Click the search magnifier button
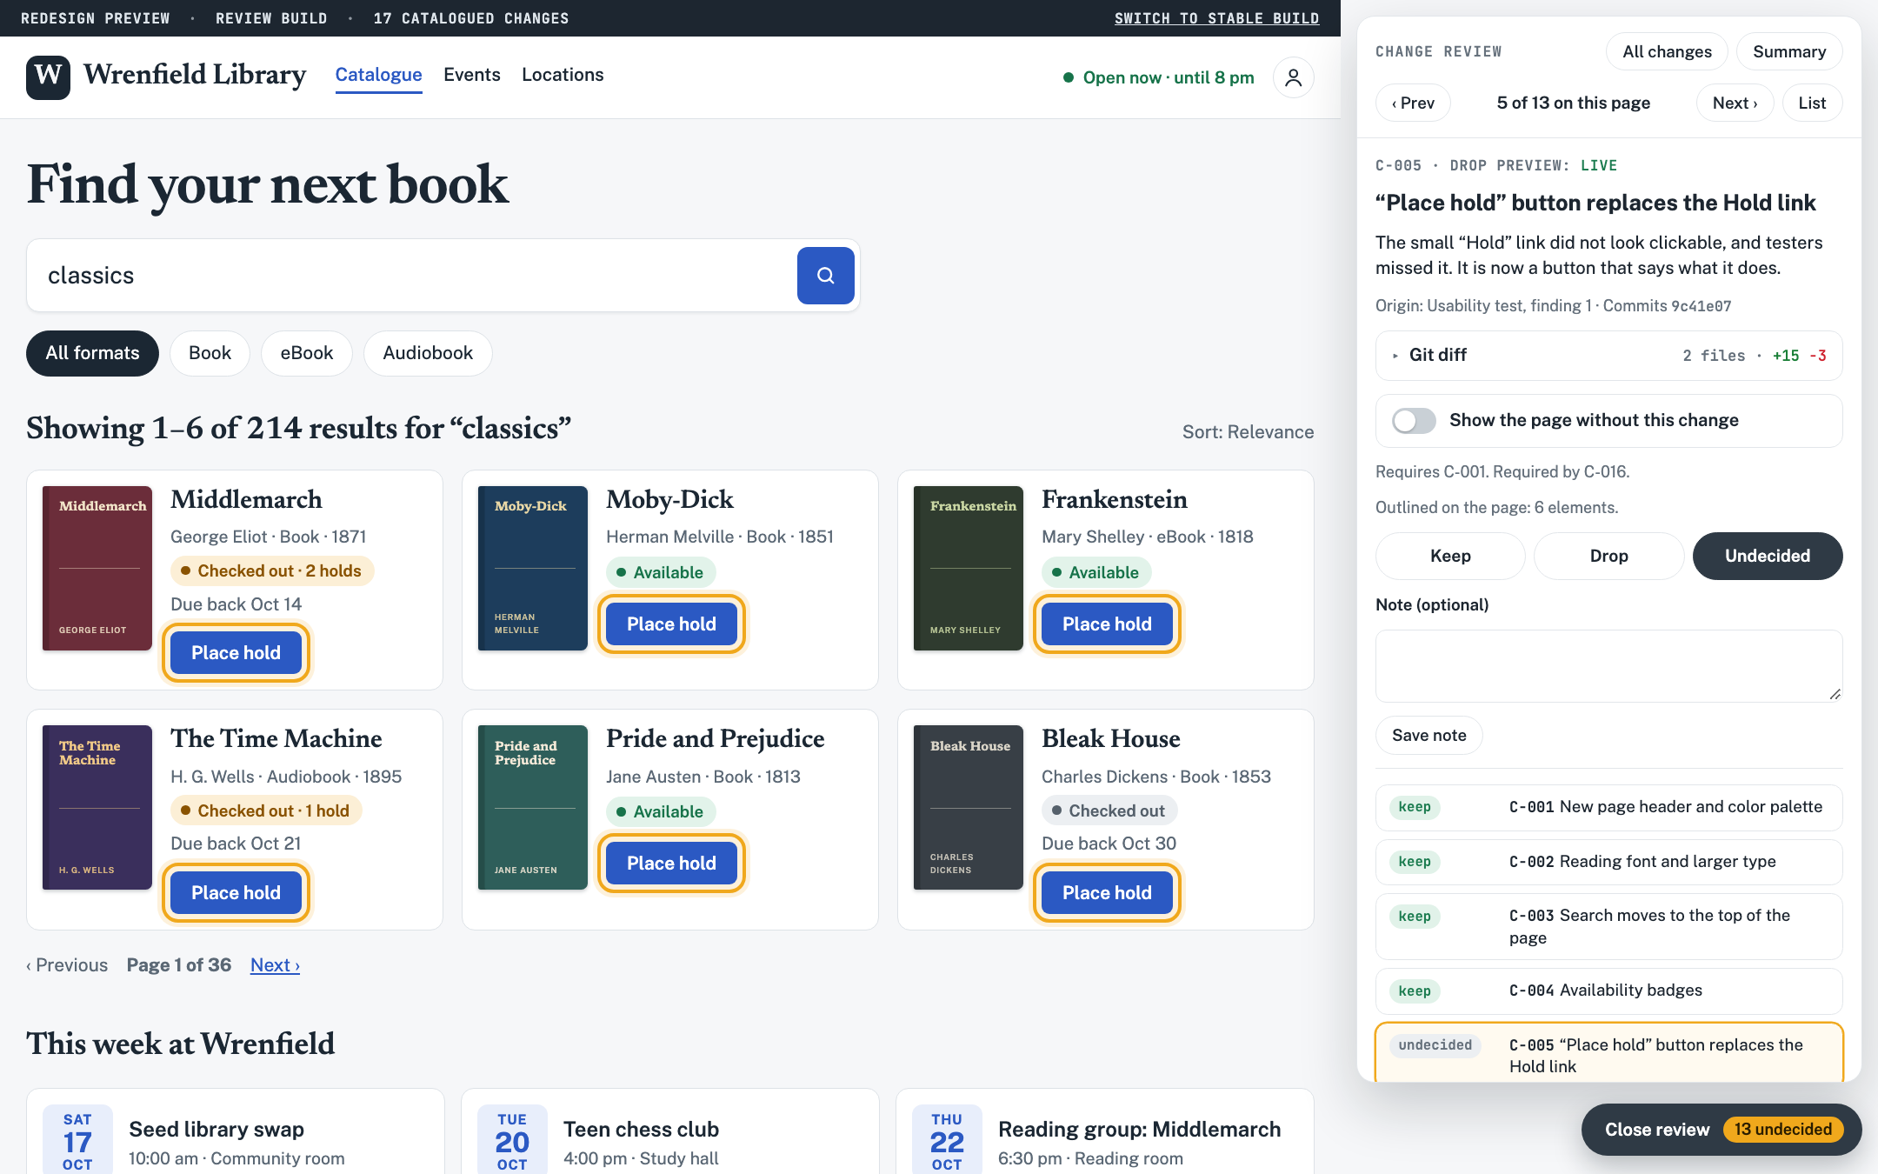The image size is (1878, 1174). [825, 276]
